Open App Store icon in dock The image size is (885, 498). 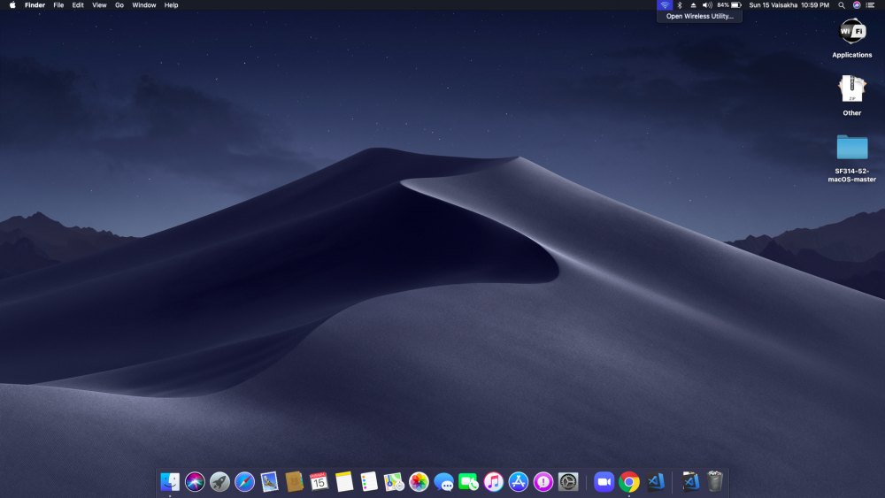tap(518, 482)
